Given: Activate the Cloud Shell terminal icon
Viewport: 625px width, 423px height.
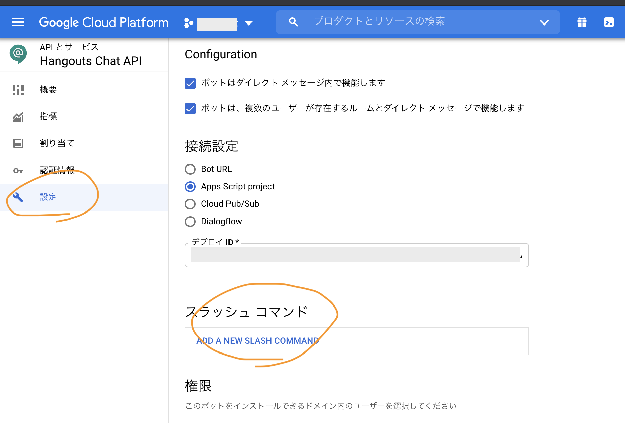Looking at the screenshot, I should (609, 22).
